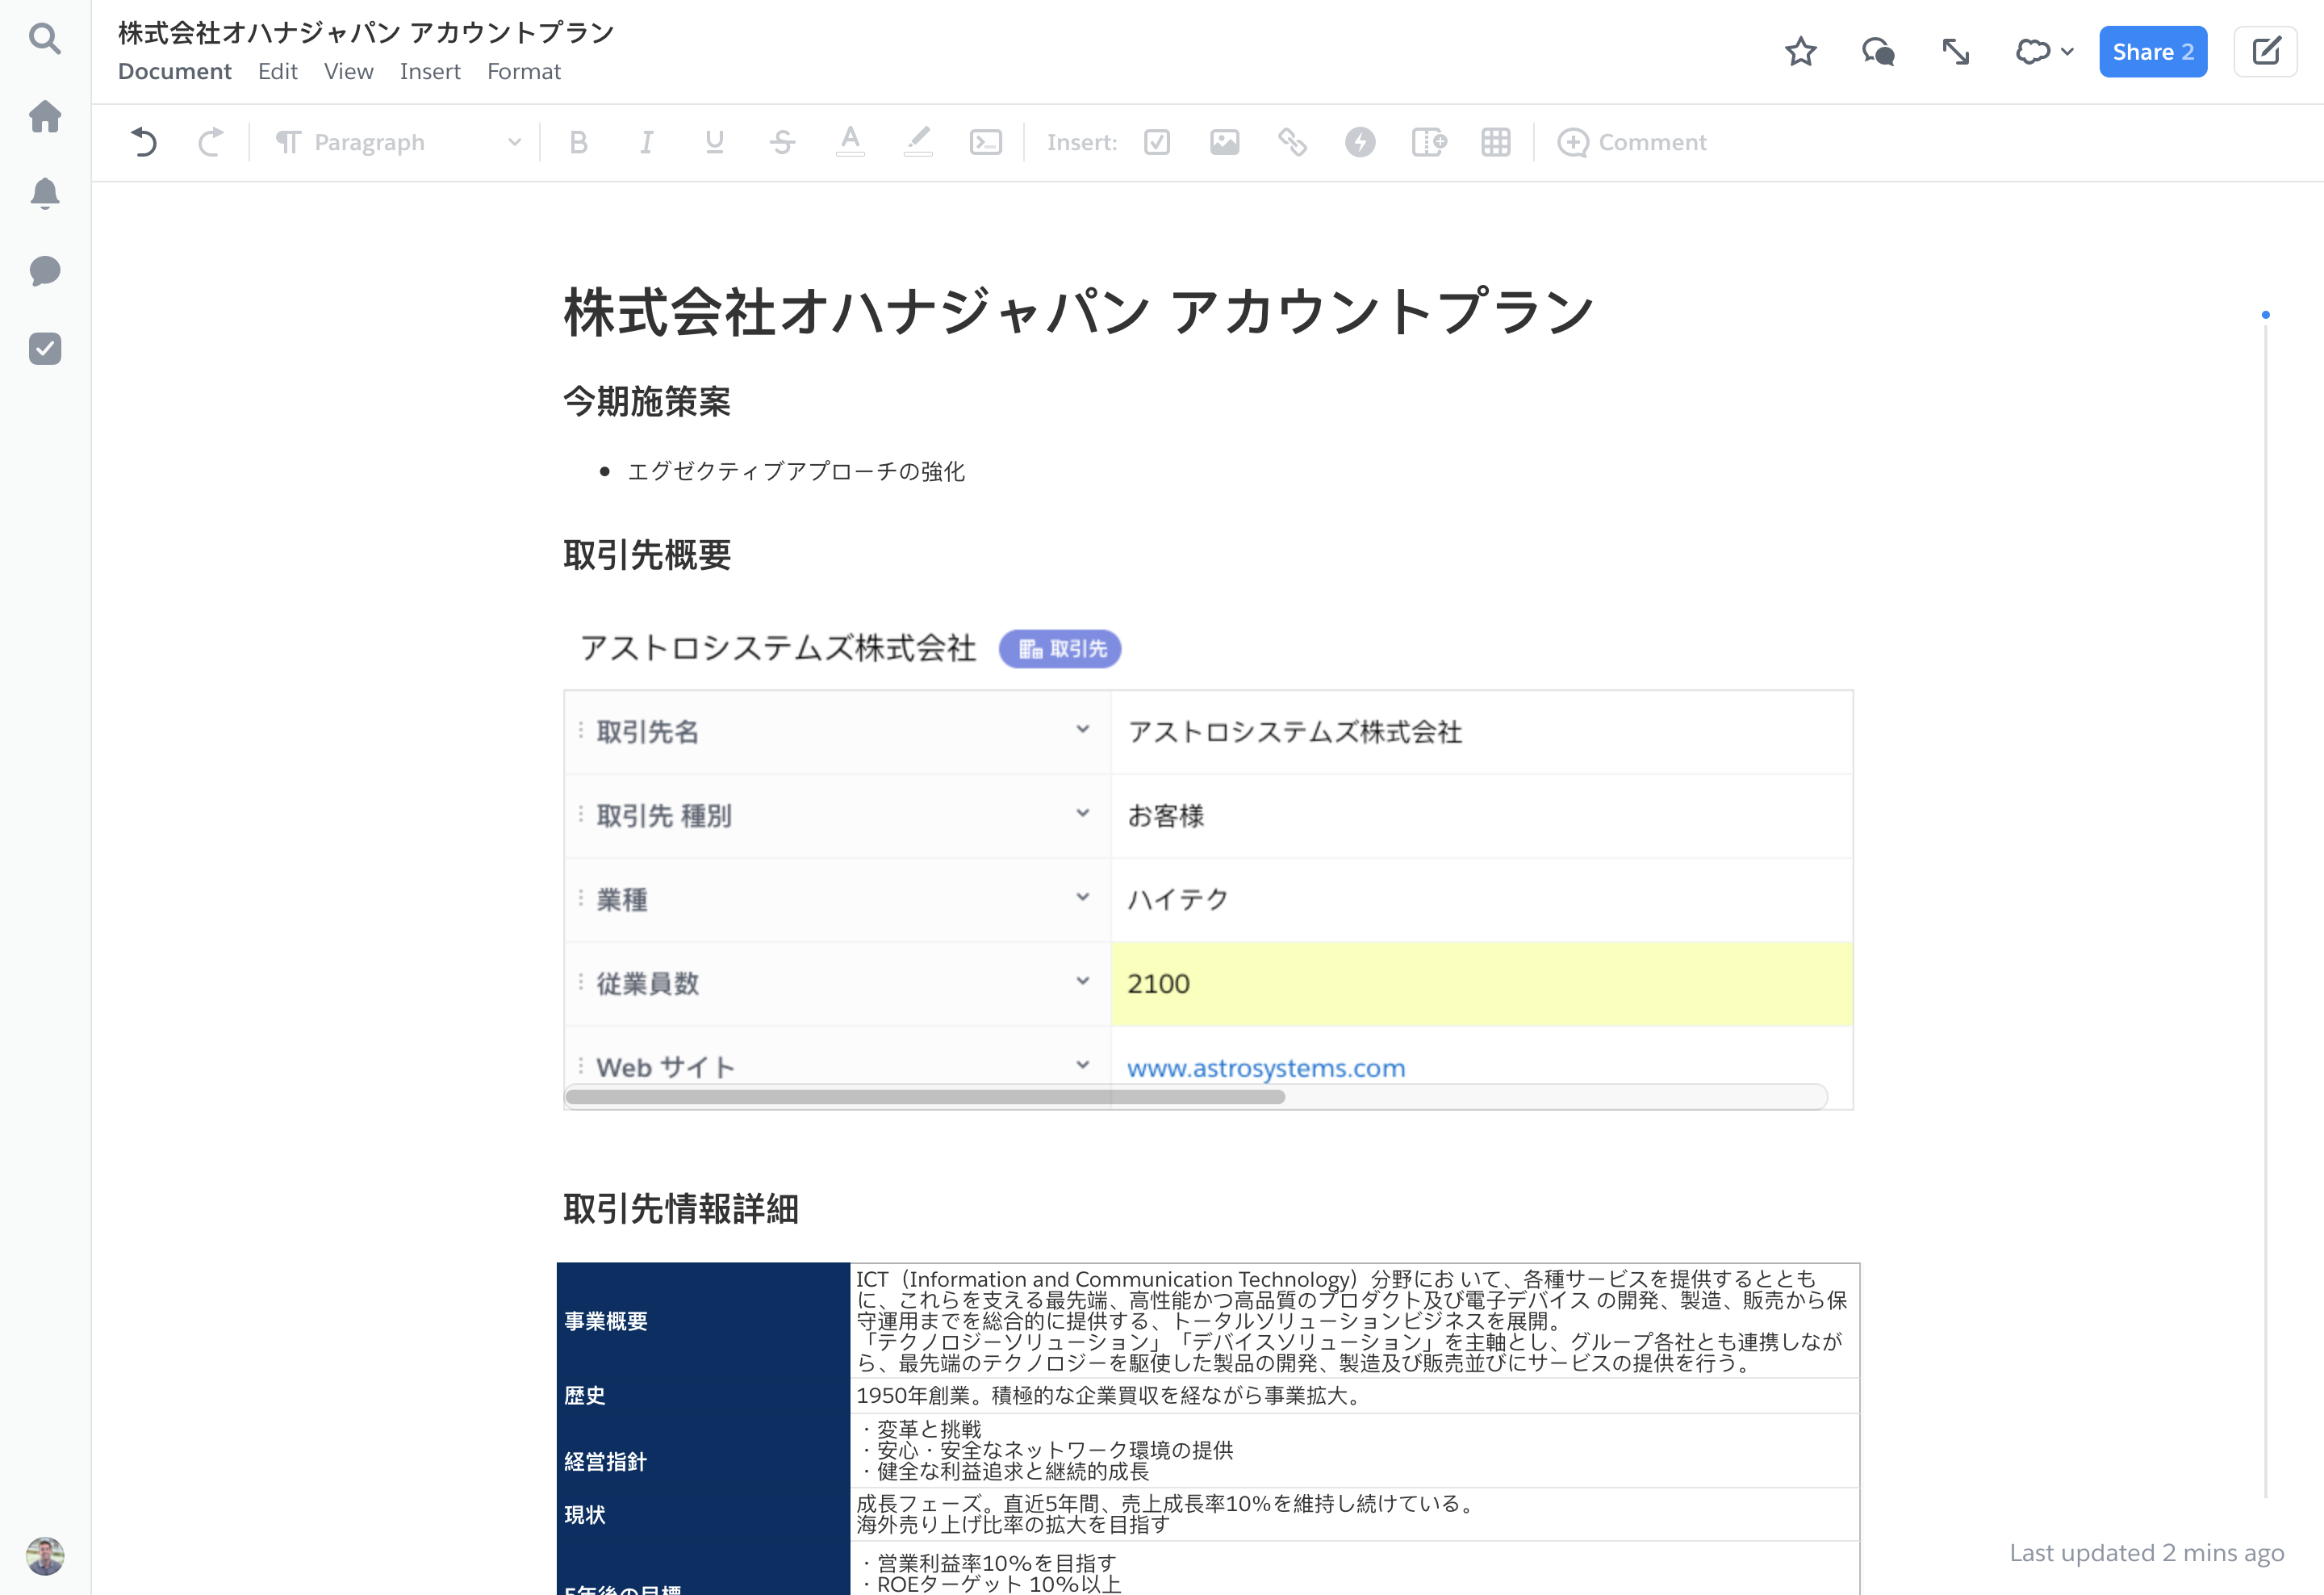This screenshot has width=2324, height=1595.
Task: Toggle underline formatting
Action: [714, 142]
